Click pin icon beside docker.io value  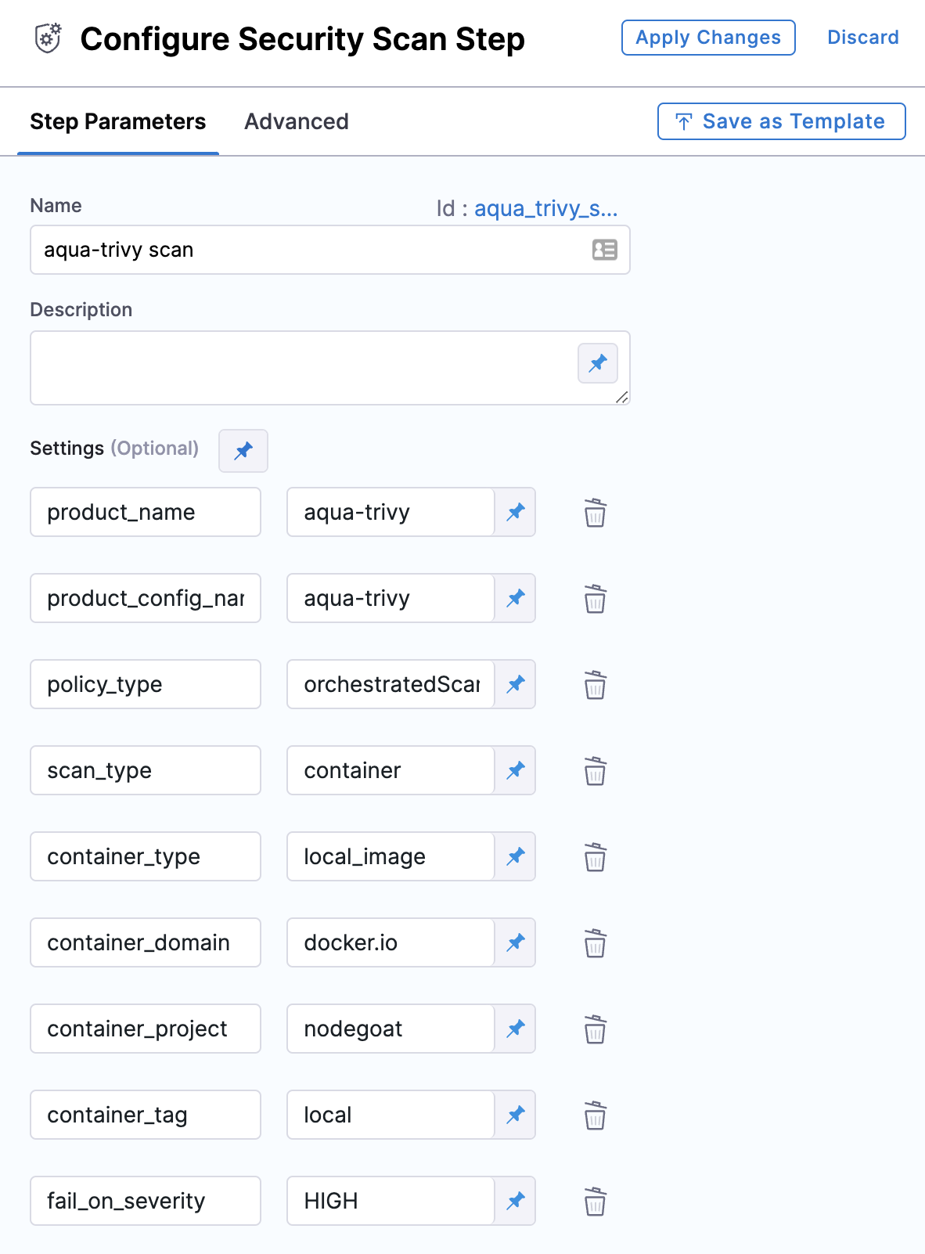point(515,942)
